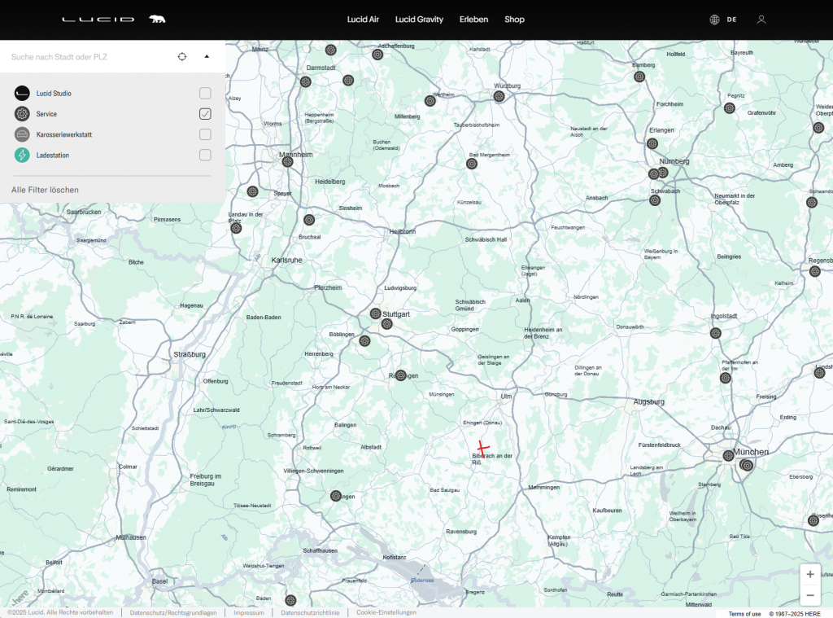This screenshot has height=618, width=833.
Task: Click the Karosseriewerkstatt car legend icon
Action: tap(22, 134)
